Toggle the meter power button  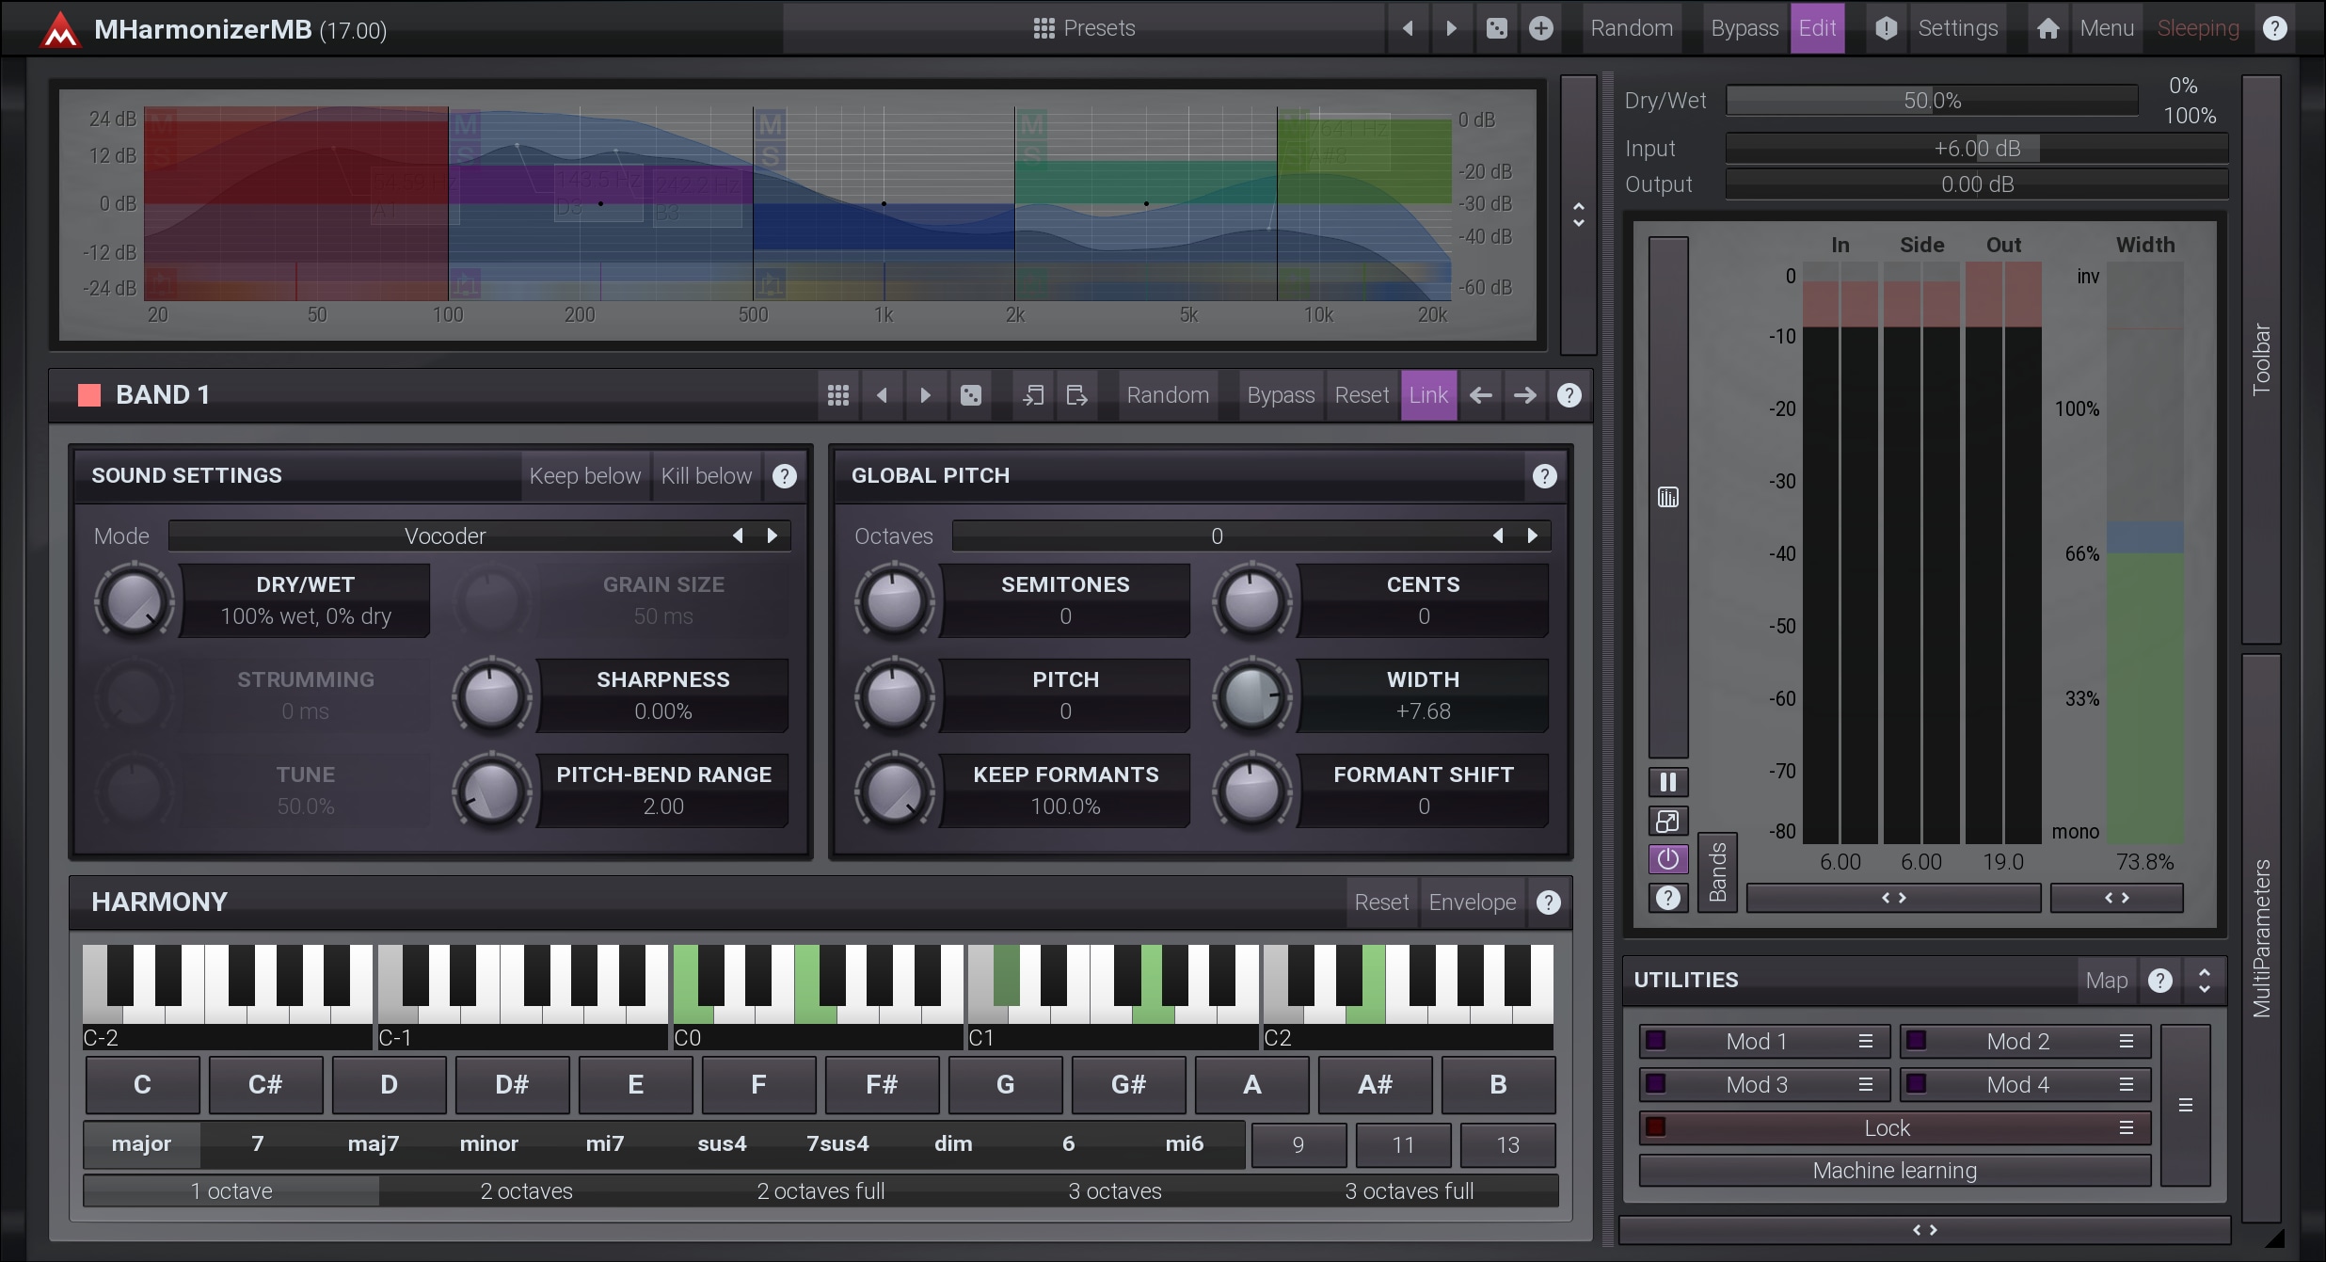click(x=1667, y=859)
